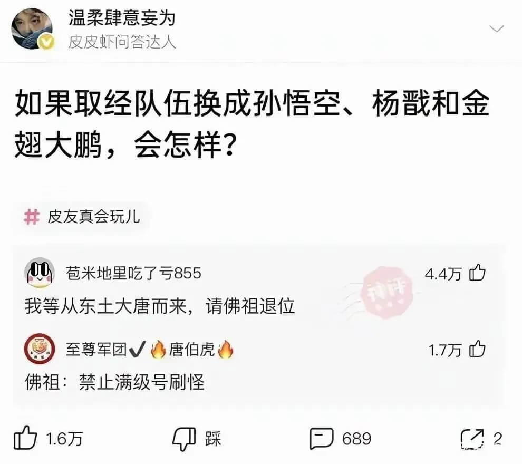Open the question title about 取经队伍
Viewport: 522px width, 464px height.
(252, 124)
